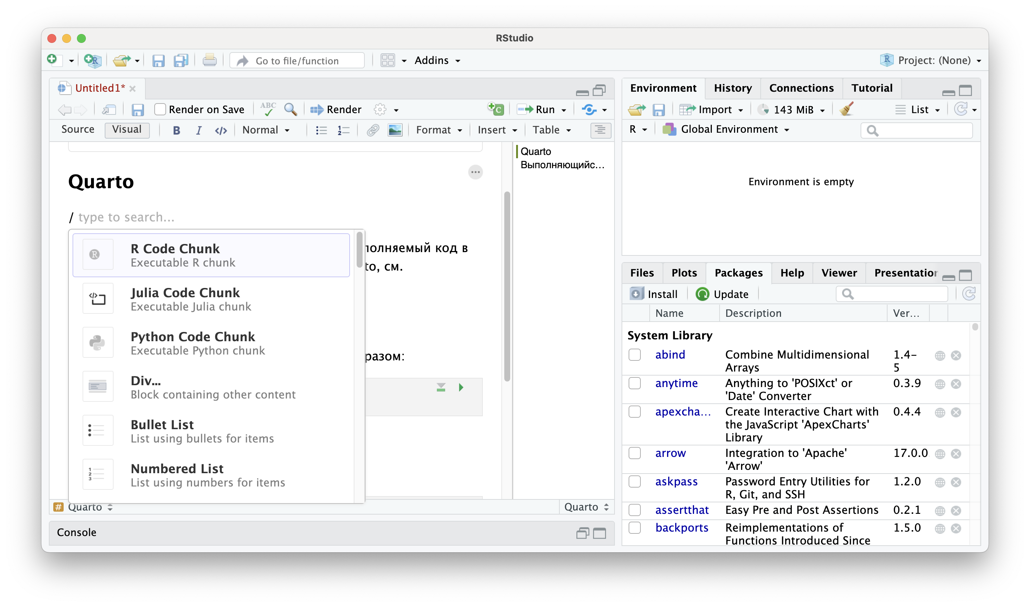Open the Addins dropdown
Viewport: 1030px width, 607px height.
[437, 61]
